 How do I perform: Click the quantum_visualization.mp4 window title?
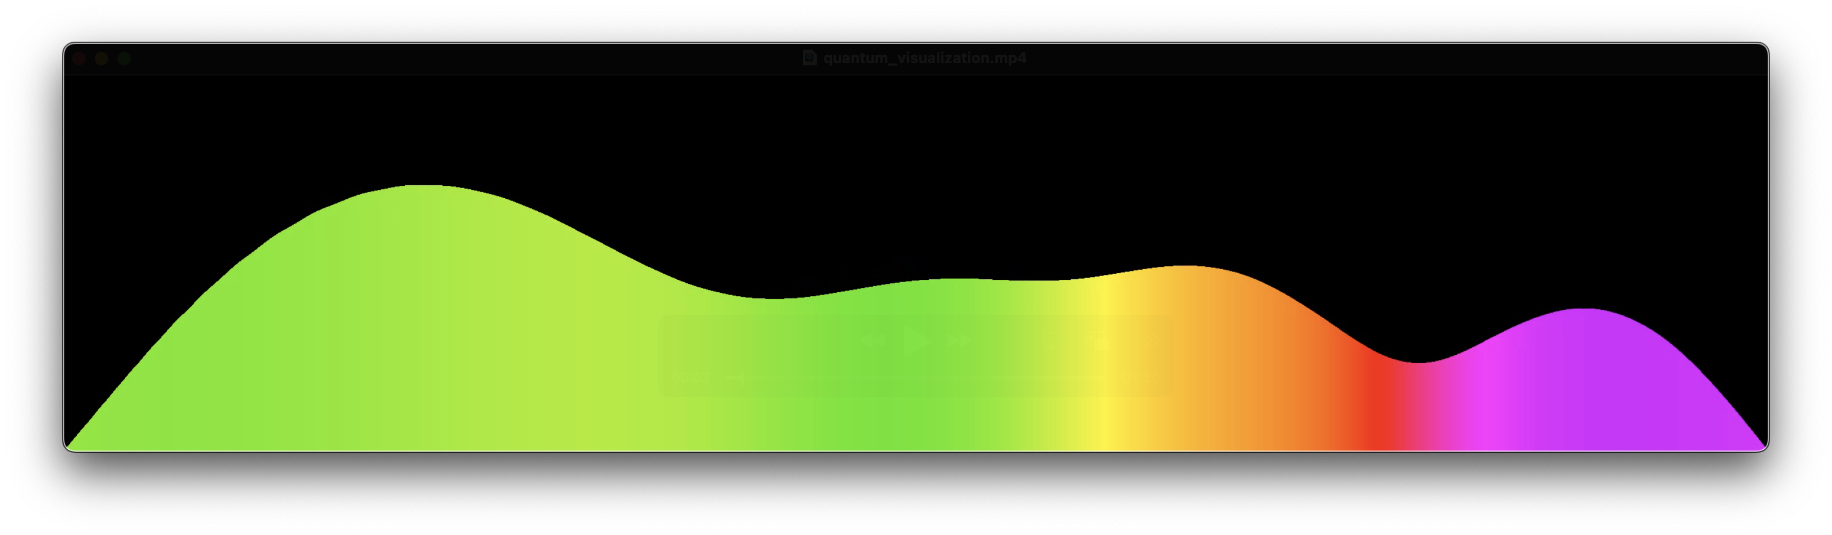[x=924, y=58]
